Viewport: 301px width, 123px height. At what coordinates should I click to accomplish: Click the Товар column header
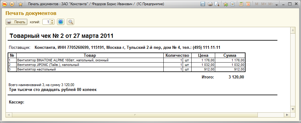pos(90,56)
